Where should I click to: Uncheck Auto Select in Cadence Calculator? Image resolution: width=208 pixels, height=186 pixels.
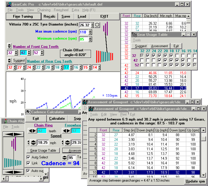[28, 157]
